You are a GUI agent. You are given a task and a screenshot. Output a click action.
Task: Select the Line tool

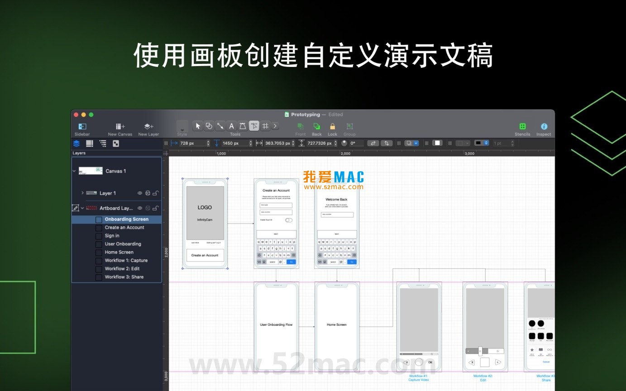coord(220,126)
